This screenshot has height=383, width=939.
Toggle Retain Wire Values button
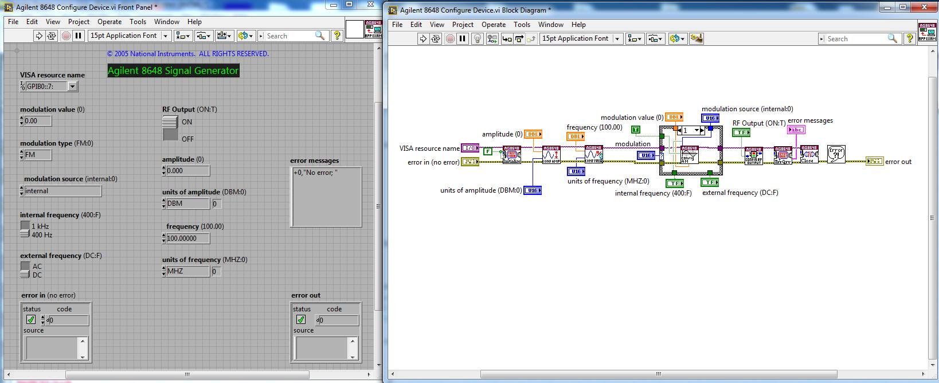[x=492, y=38]
